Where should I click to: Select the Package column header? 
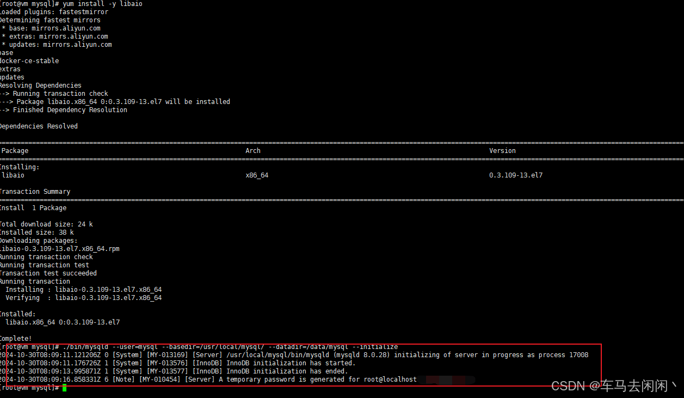[x=15, y=150]
